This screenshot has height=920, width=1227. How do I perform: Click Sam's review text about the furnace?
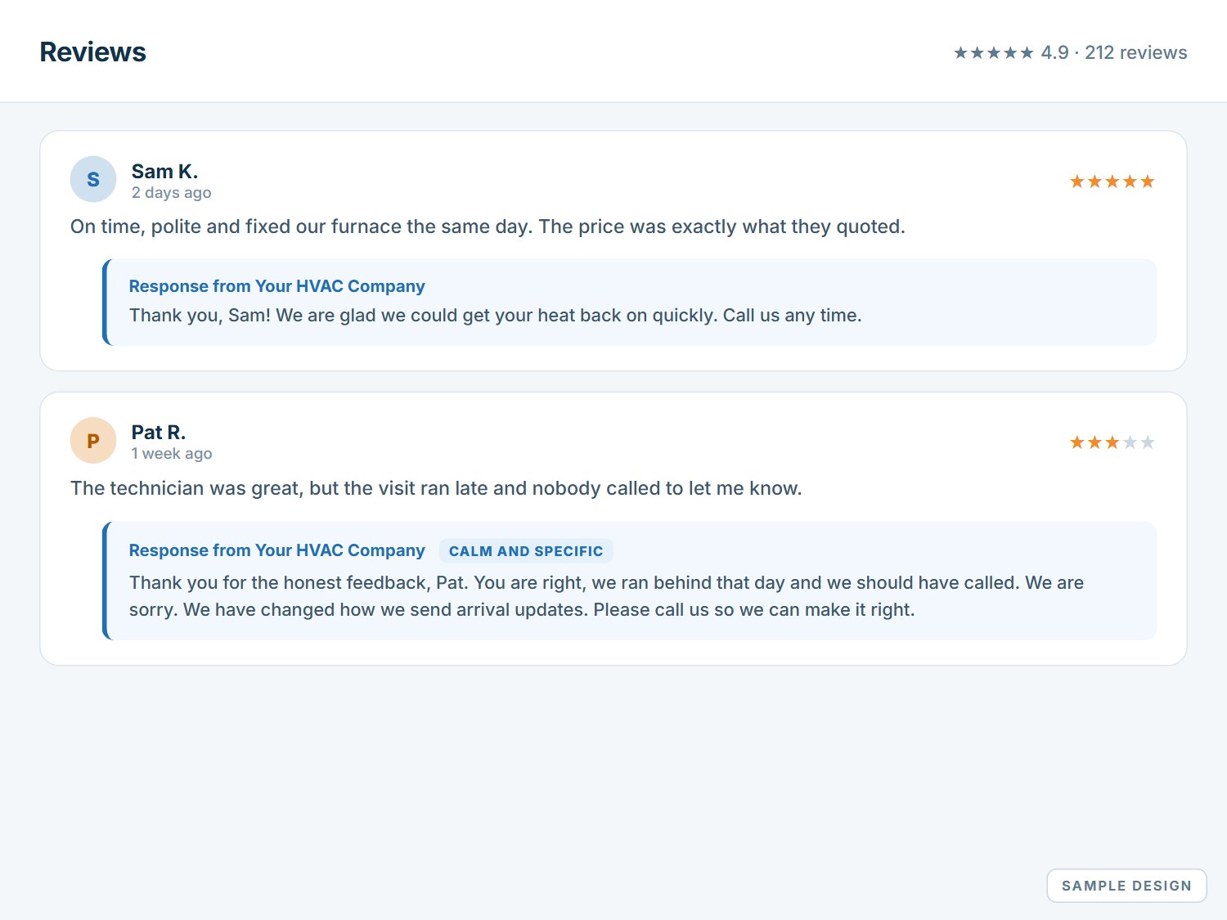point(488,227)
